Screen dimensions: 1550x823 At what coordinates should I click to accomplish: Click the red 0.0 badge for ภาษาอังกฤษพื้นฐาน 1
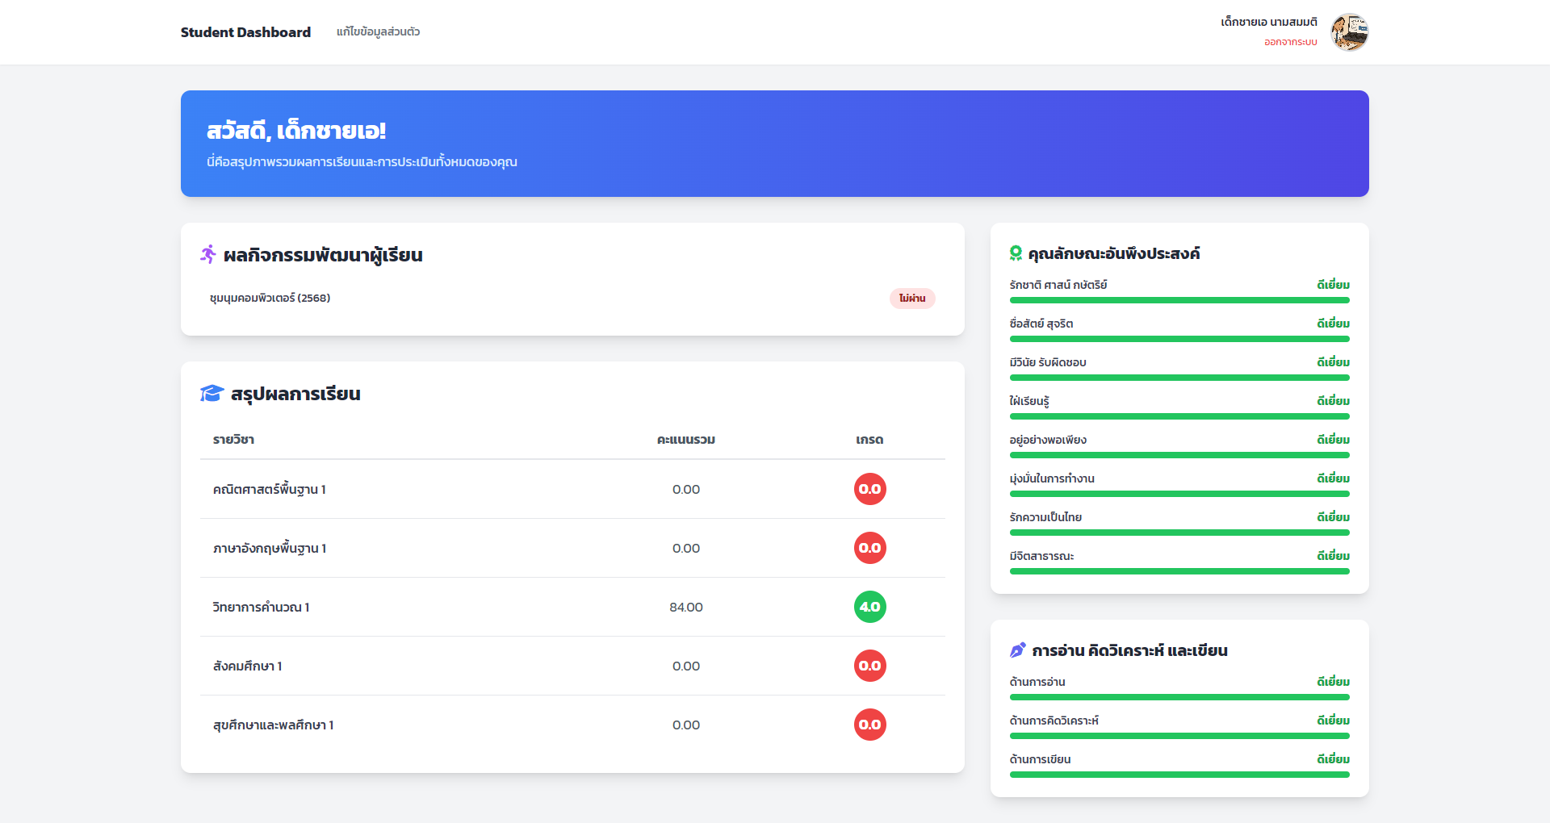(x=869, y=548)
